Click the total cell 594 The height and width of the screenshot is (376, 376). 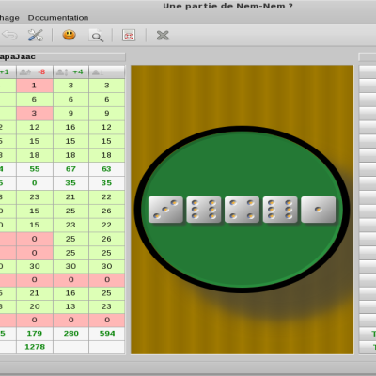106,334
